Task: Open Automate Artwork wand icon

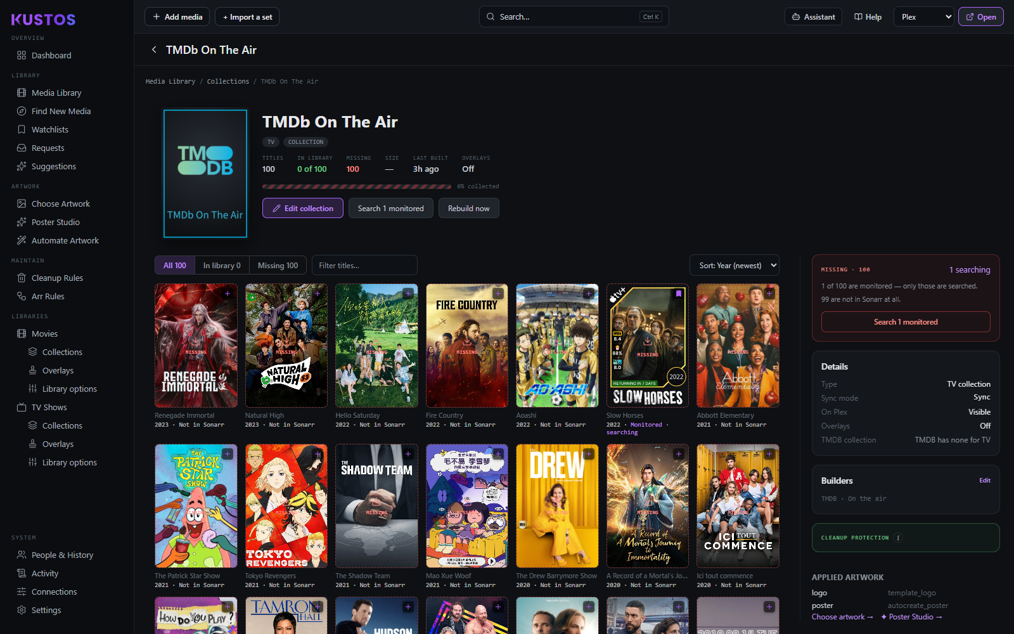Action: point(22,240)
